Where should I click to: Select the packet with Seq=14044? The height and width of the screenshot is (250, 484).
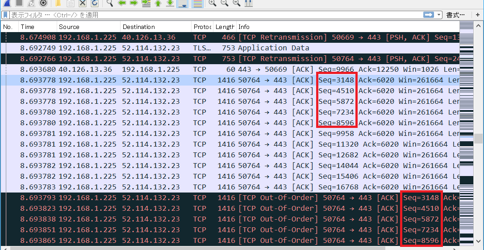point(230,165)
